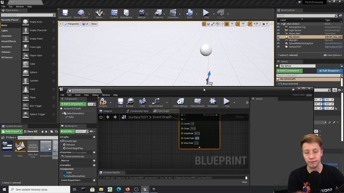Select Cube in Place Actors panel
The image size is (344, 193).
coord(39,64)
